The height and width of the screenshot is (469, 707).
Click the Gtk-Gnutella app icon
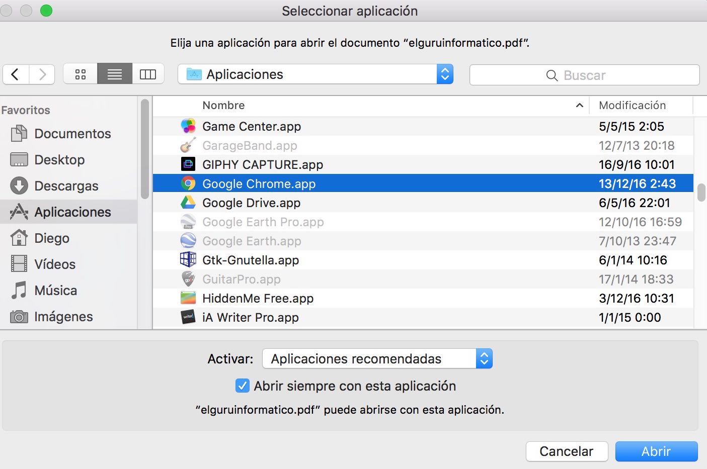pos(188,260)
